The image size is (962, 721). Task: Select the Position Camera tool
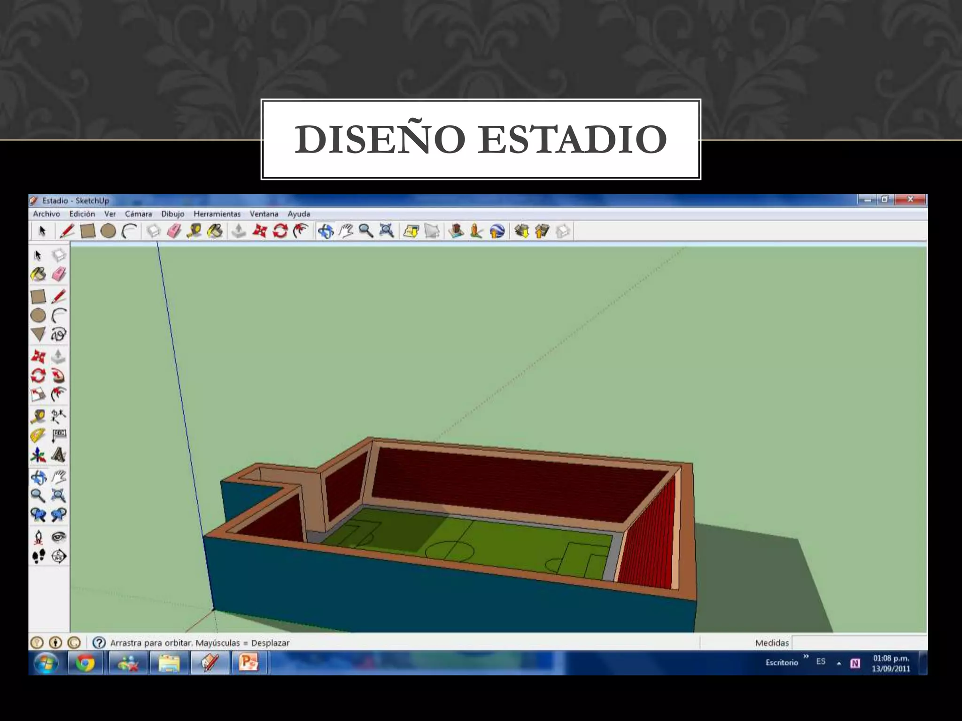(38, 537)
